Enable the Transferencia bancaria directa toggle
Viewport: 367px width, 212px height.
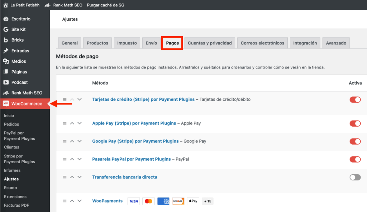(355, 177)
